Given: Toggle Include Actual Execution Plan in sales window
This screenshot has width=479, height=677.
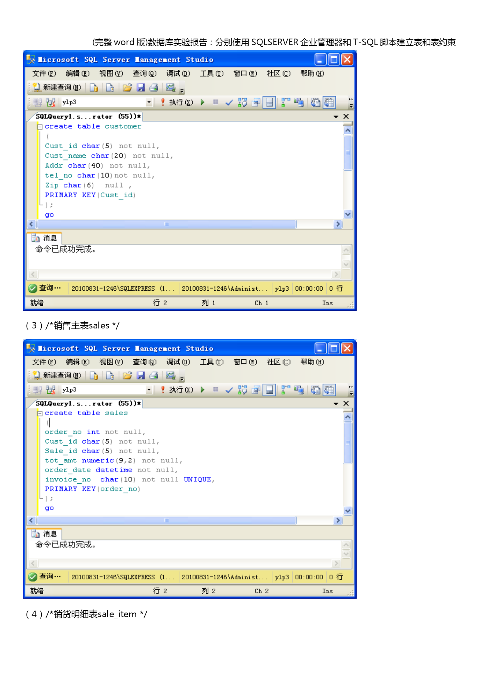Looking at the screenshot, I should (x=286, y=390).
